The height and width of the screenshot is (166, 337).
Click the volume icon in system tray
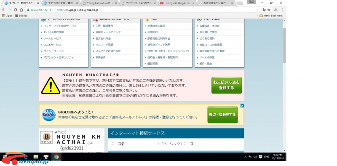point(255,157)
